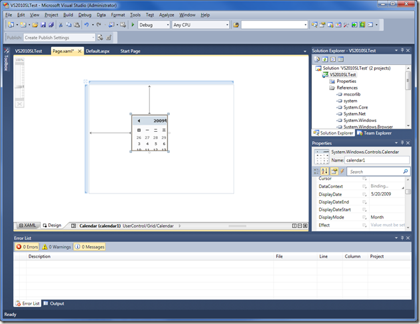Click the Copy toolbar icon
Image resolution: width=420 pixels, height=324 pixels.
click(x=69, y=25)
